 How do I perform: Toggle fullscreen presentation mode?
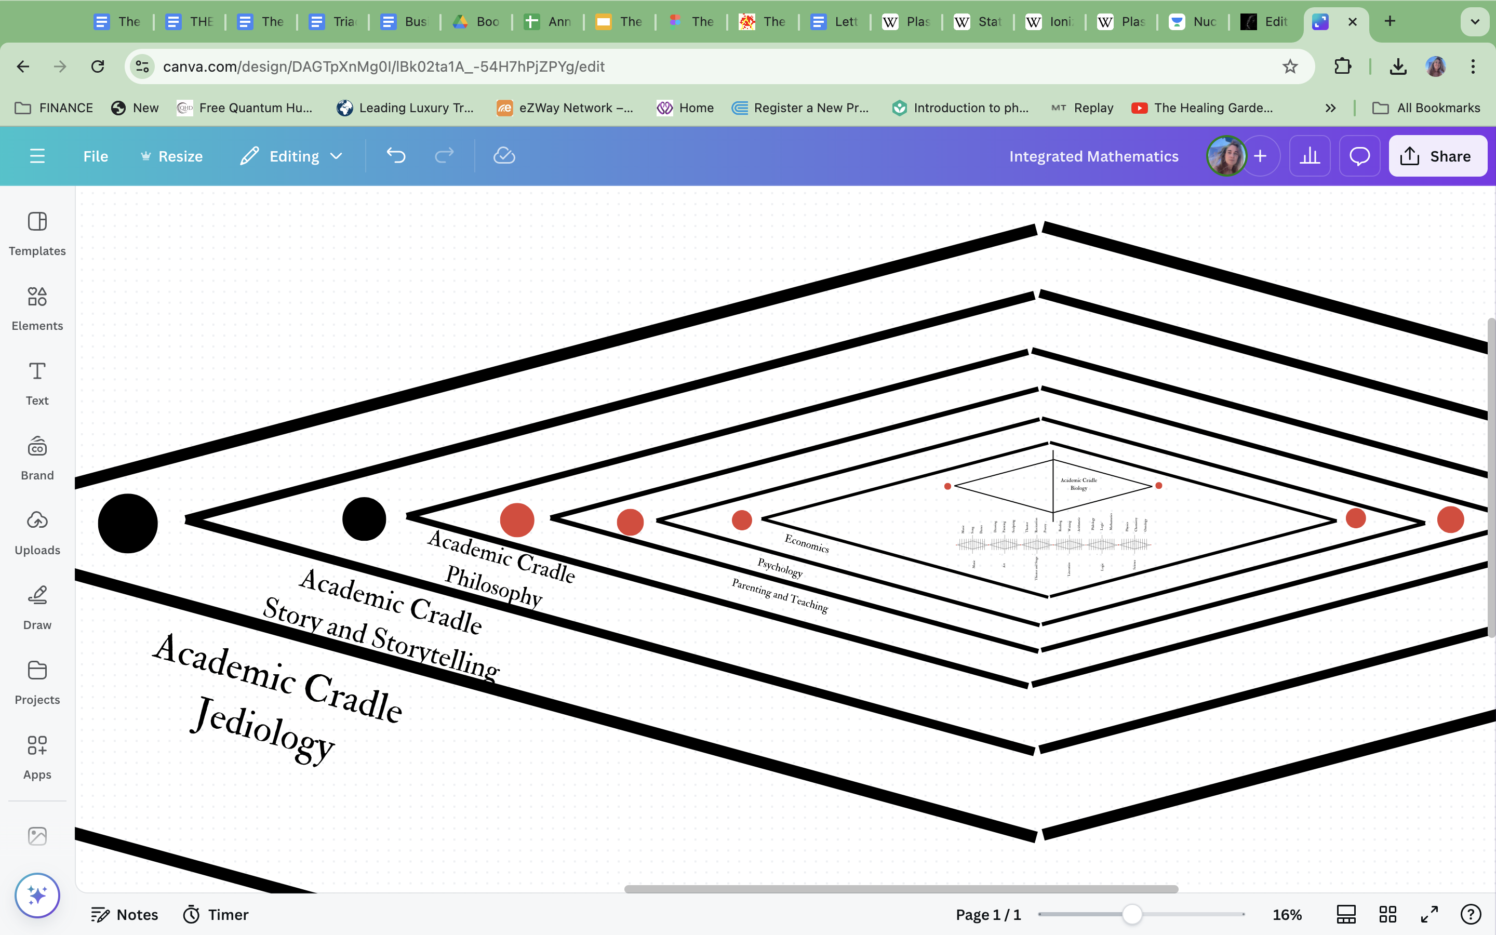click(x=1429, y=914)
